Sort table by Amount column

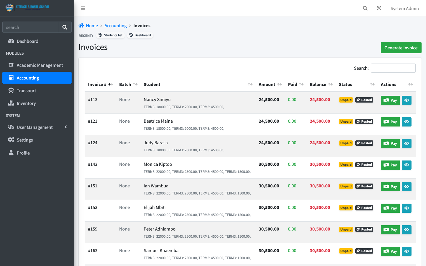270,85
